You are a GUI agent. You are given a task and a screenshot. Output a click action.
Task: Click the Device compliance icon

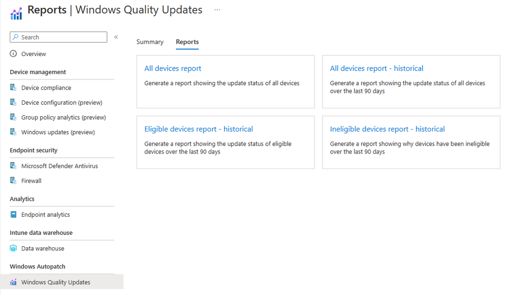13,87
